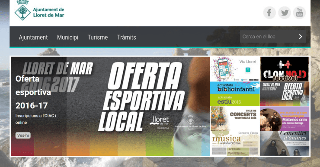Open the Viu Lloret app thumbnail

[235, 69]
